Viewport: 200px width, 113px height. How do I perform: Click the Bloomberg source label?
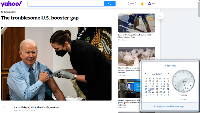122,40
